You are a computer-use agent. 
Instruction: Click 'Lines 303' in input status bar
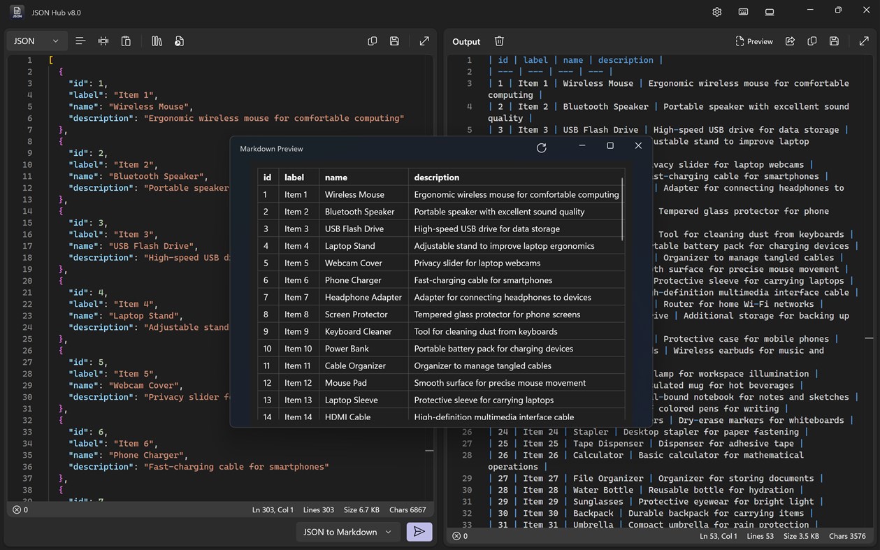[x=319, y=510]
